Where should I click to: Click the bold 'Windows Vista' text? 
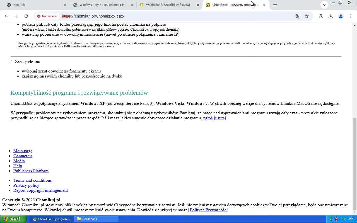click(170, 103)
